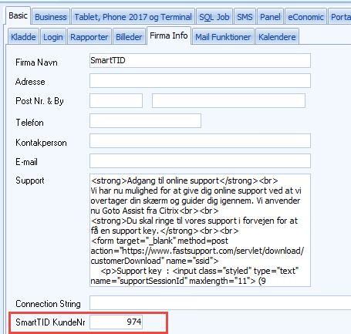Click the "Support key :" input line
This screenshot has width=351, height=334.
coord(200,271)
